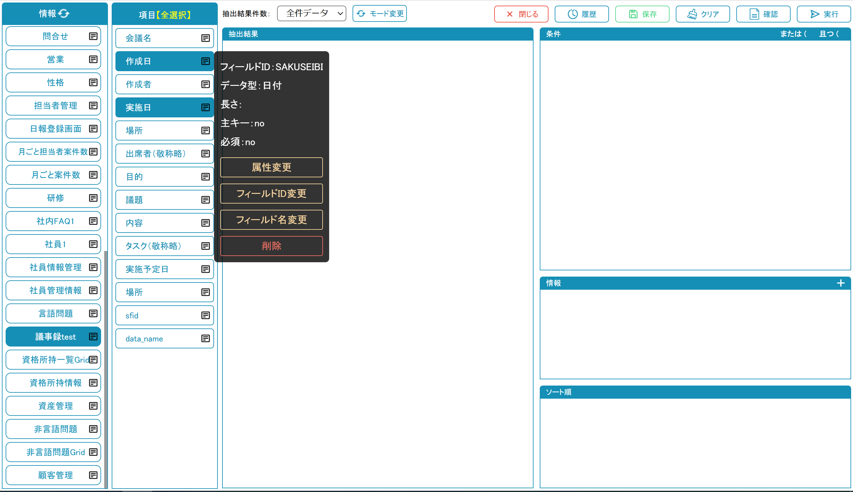This screenshot has width=853, height=492.
Task: Open the 抽出結果件数 dropdown showing 全件データ
Action: point(311,13)
